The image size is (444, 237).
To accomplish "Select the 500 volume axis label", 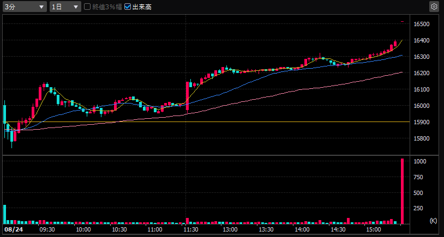I will click(418, 193).
